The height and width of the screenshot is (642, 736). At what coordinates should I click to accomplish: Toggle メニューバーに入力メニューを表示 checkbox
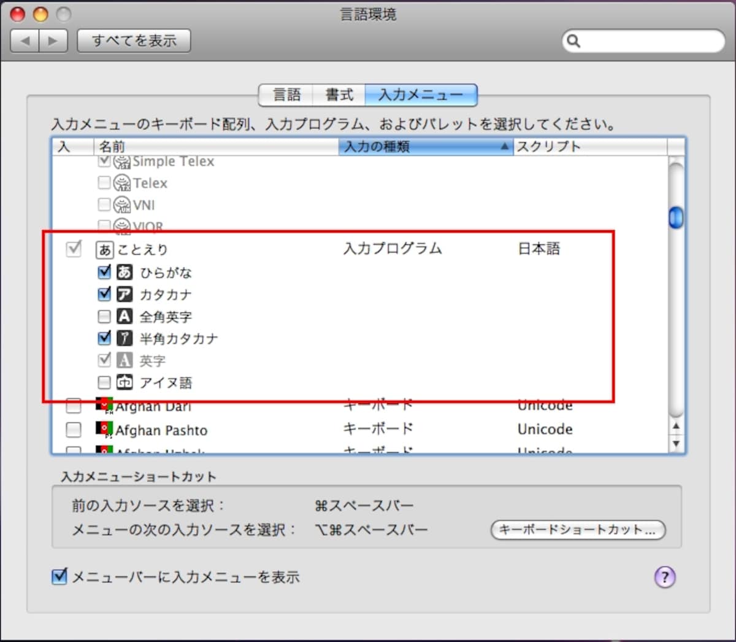pyautogui.click(x=59, y=576)
